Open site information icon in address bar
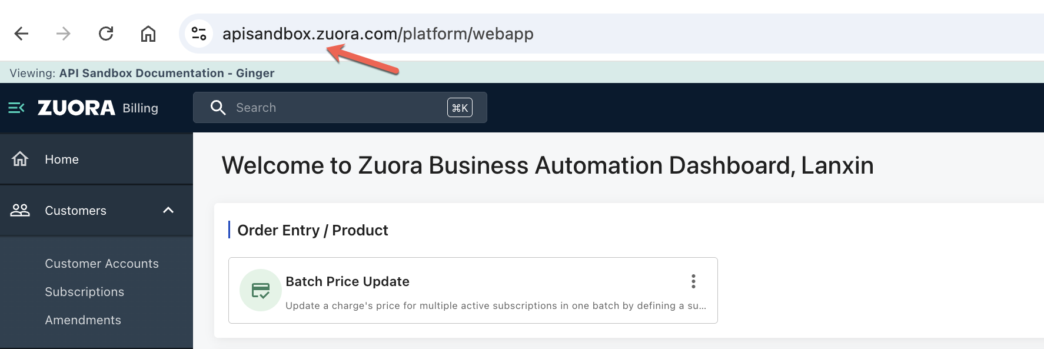 (199, 34)
